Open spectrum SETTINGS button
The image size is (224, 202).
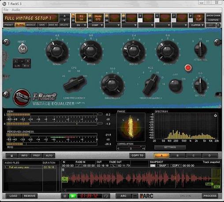point(170,147)
